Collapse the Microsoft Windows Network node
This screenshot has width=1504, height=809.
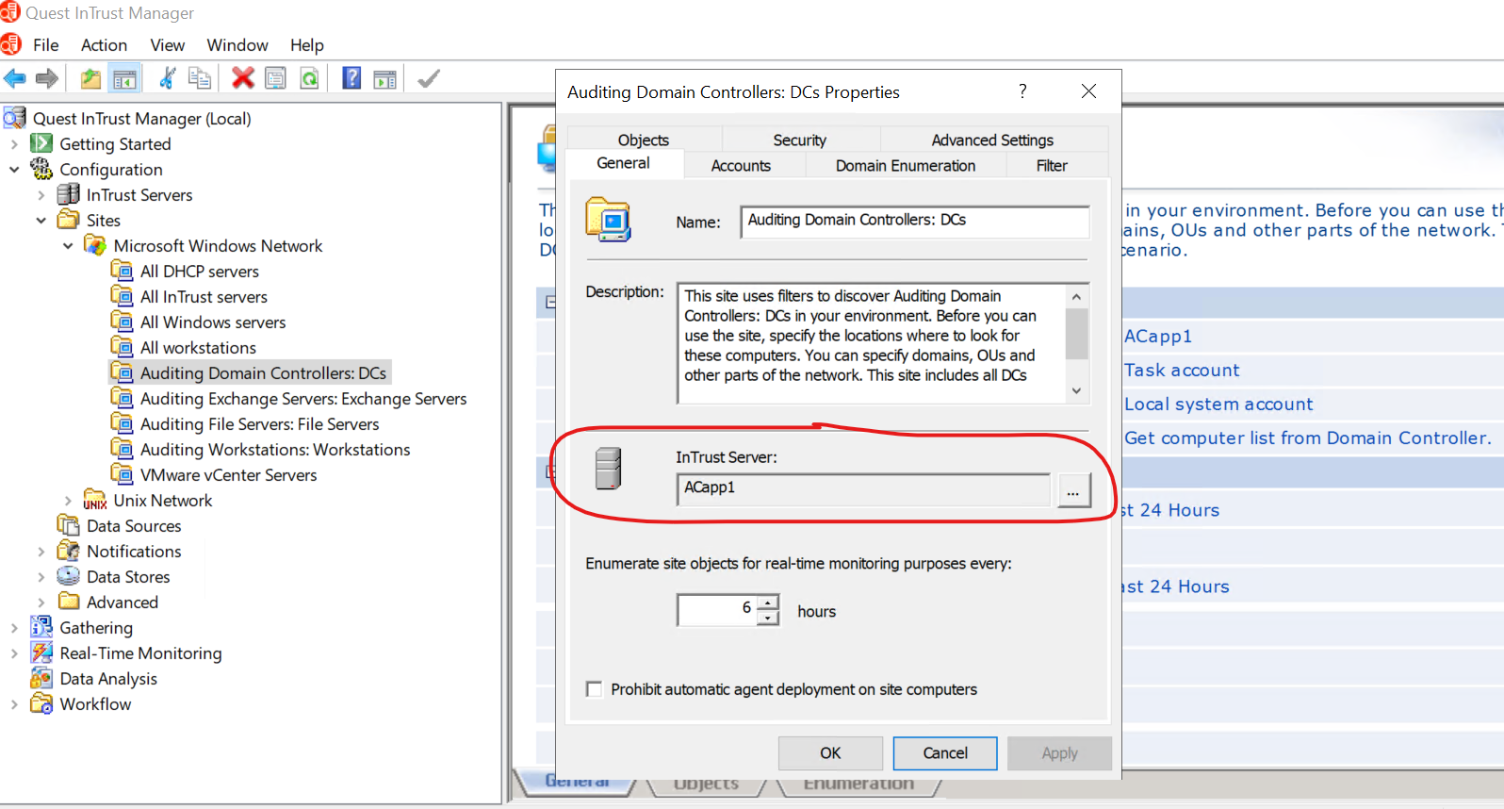point(68,246)
